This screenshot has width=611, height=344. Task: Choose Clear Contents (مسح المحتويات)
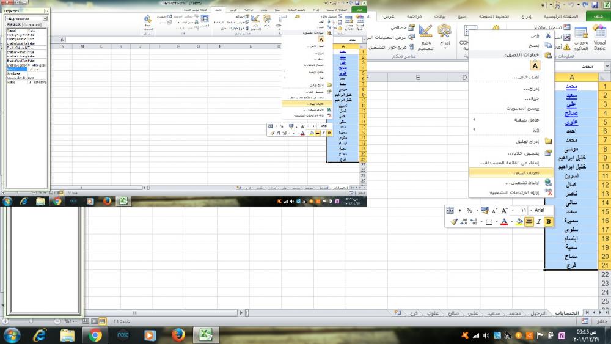511,108
